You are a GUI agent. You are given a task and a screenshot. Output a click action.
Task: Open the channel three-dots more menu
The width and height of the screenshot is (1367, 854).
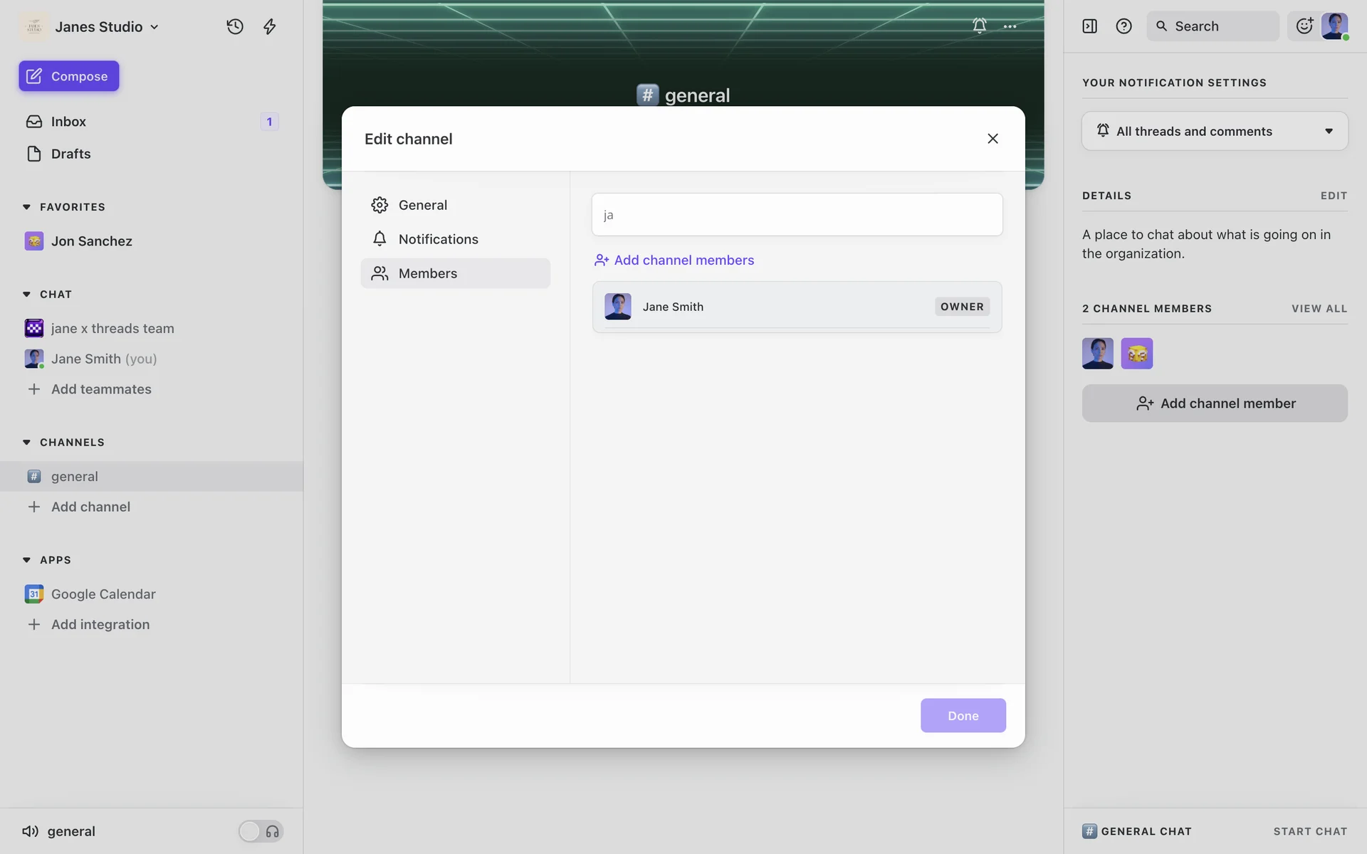(x=1010, y=26)
